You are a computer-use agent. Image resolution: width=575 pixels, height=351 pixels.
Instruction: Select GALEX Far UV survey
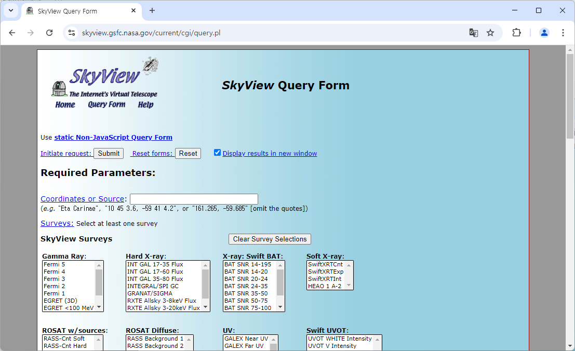coord(246,346)
